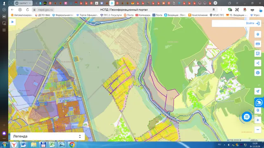
Task: Open Google Chrome from the taskbar
Action: pyautogui.click(x=72, y=145)
